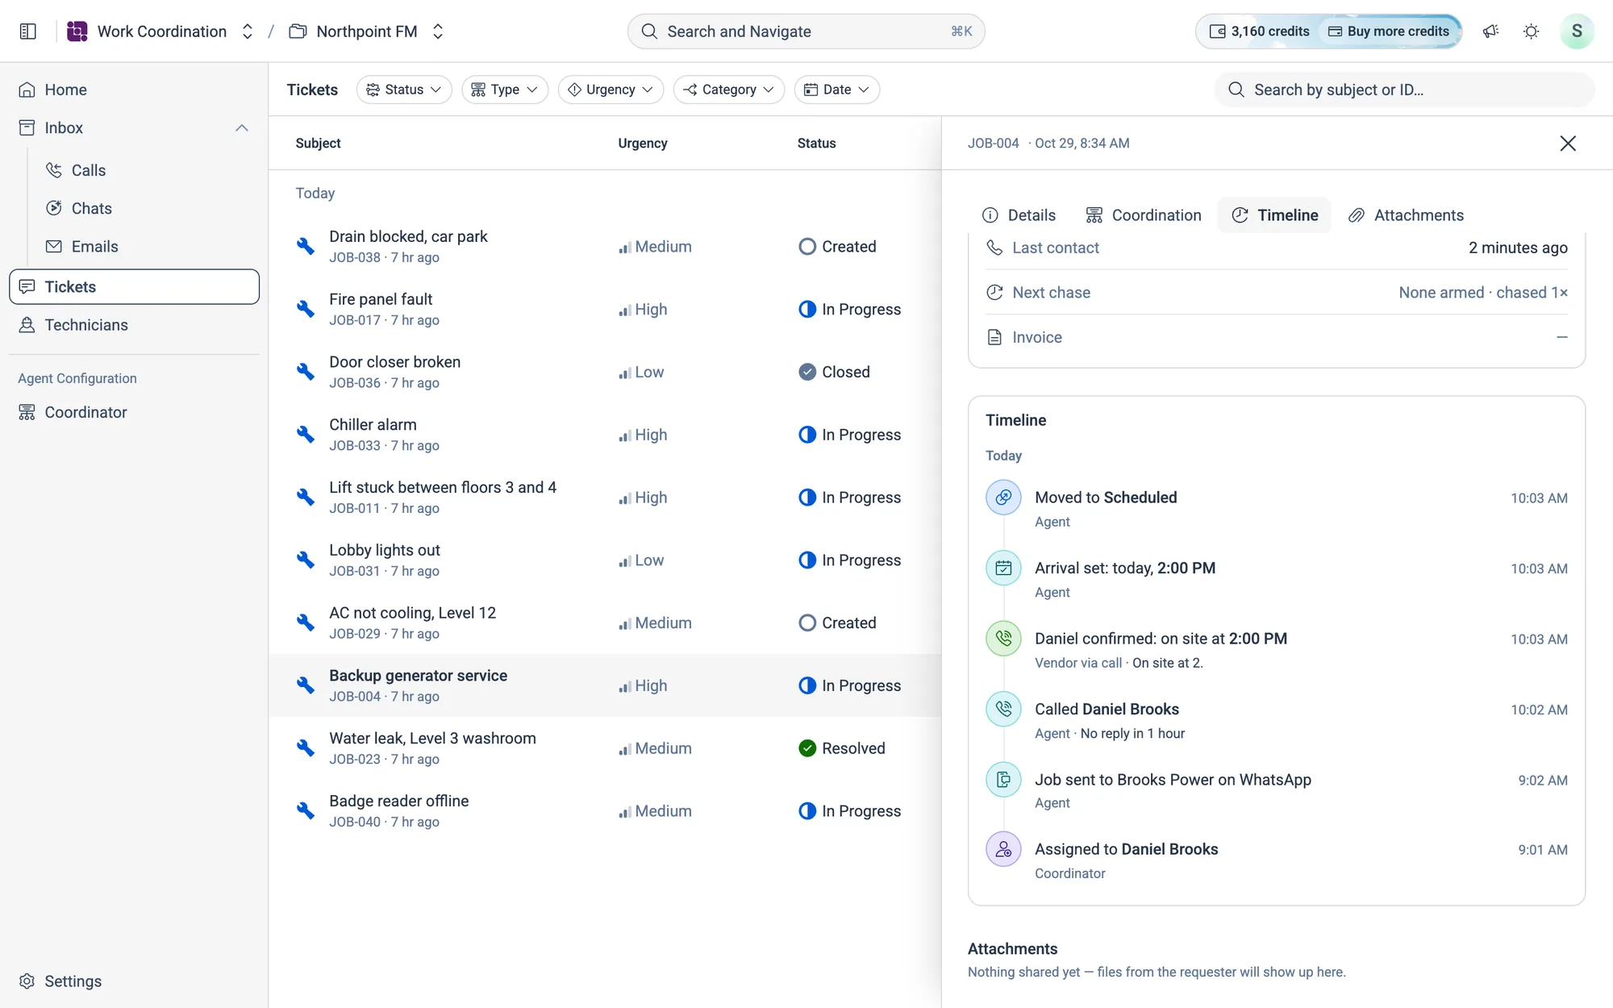Open the Category filter dropdown

click(x=728, y=90)
